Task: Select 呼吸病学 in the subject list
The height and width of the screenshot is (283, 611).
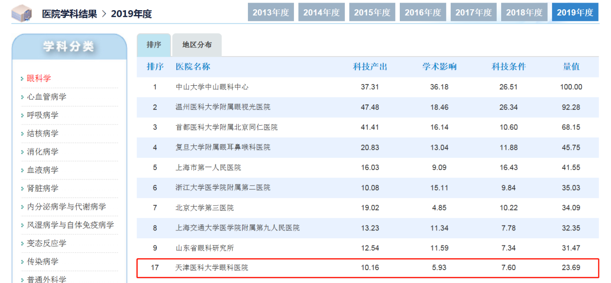Action: click(43, 115)
